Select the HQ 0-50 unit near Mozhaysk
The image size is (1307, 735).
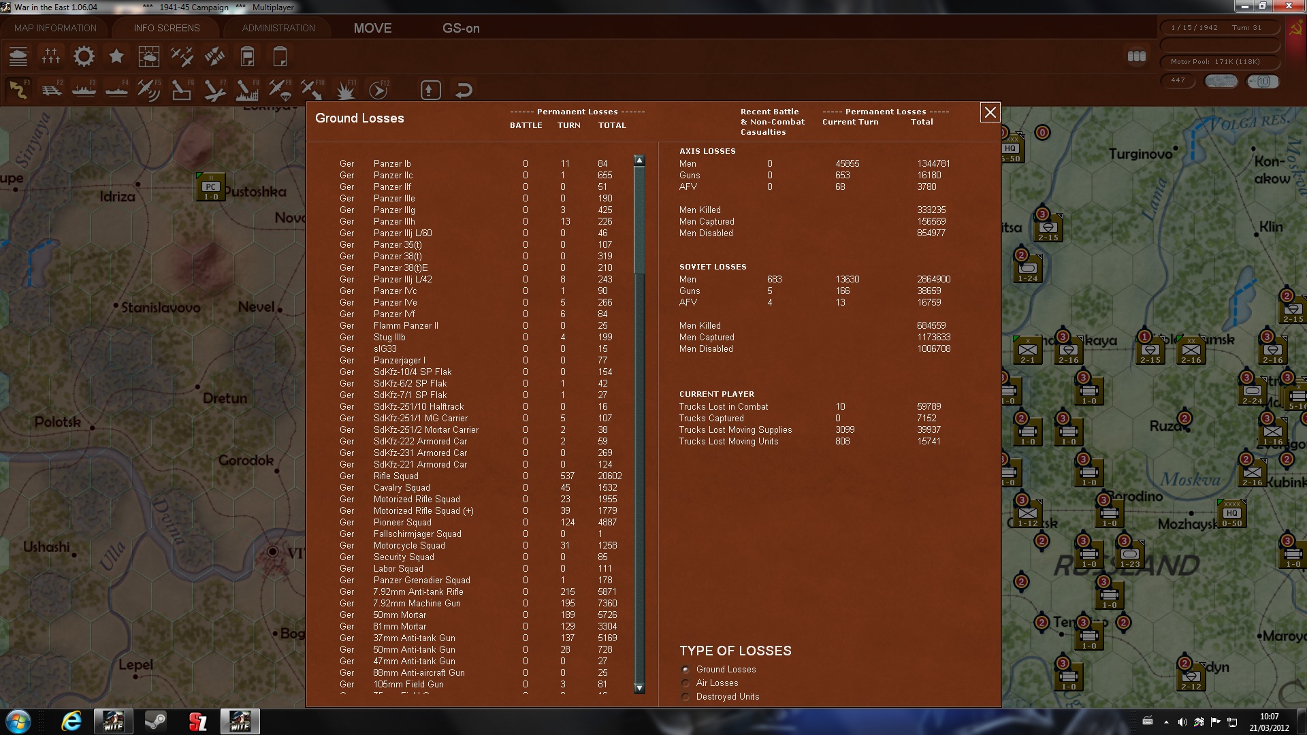click(x=1231, y=513)
